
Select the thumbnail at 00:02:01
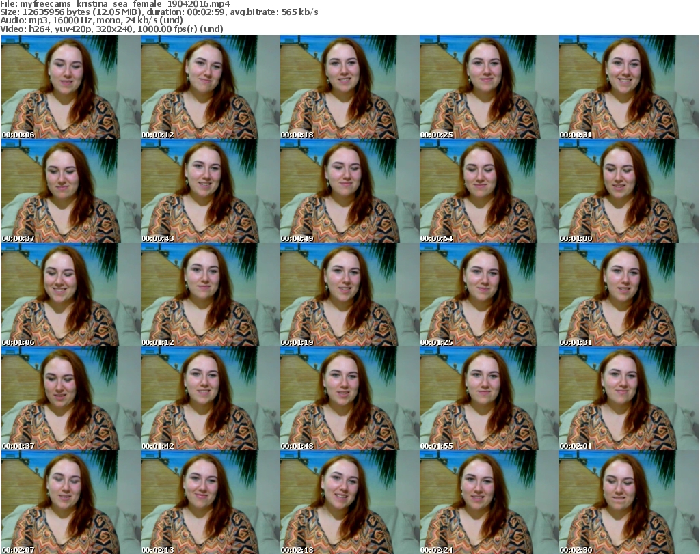point(629,398)
